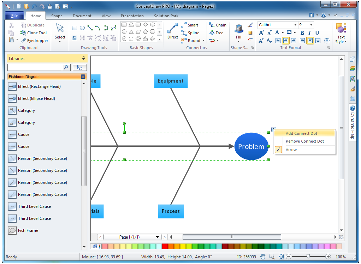Select the Clone Tool
The height and width of the screenshot is (264, 361).
tap(33, 33)
